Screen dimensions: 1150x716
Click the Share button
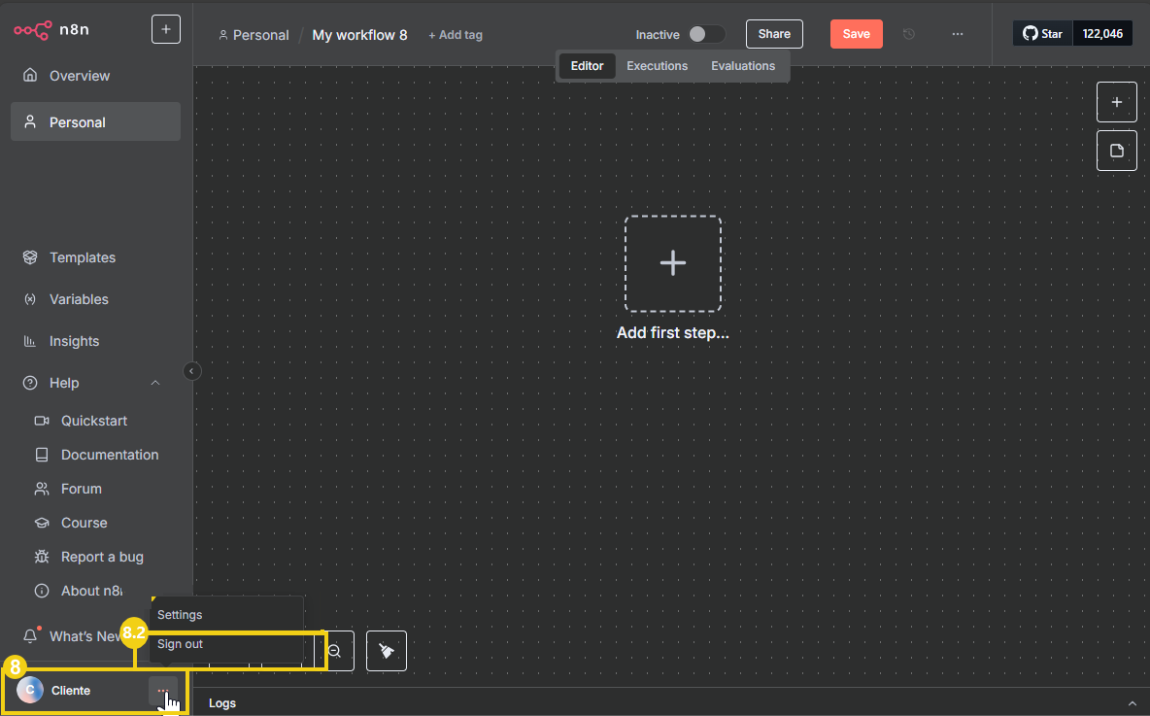coord(774,34)
